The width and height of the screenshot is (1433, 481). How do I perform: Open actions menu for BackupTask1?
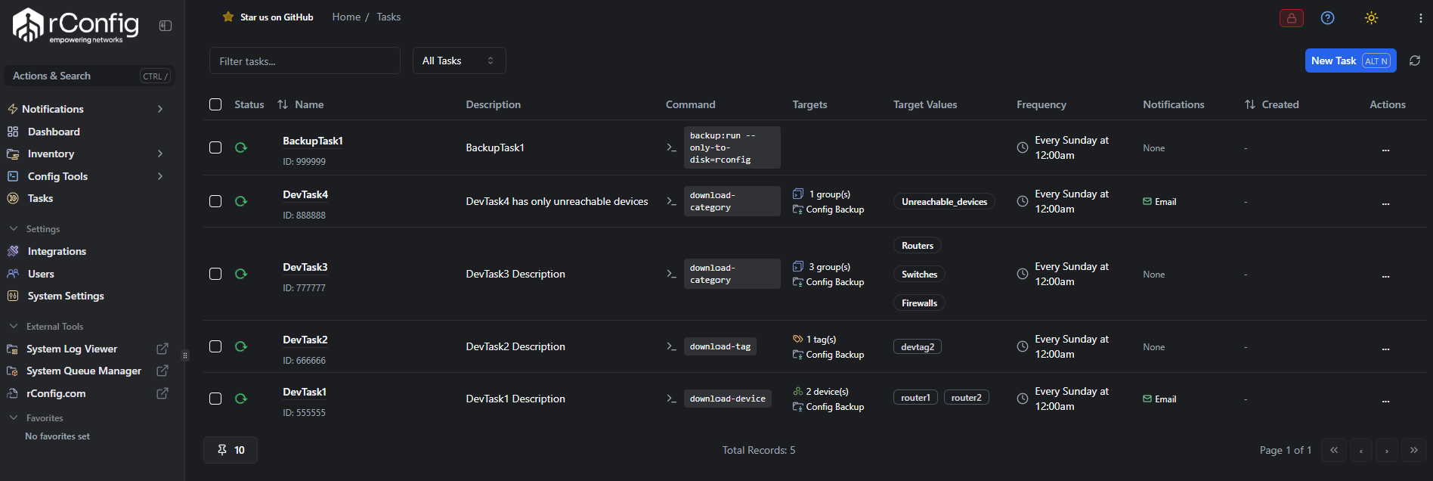[1385, 148]
